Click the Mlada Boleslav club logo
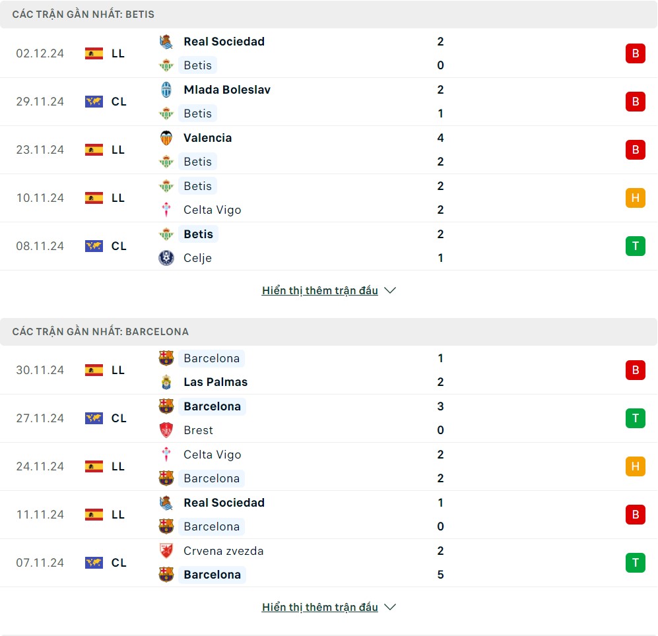658x636 pixels. click(x=166, y=90)
